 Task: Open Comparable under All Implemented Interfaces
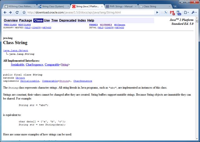point(52,65)
